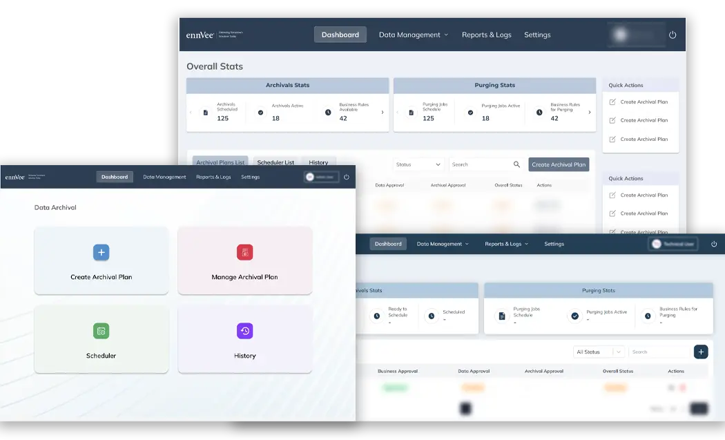
Task: Select the green Scheduler calendar icon
Action: coord(101,332)
